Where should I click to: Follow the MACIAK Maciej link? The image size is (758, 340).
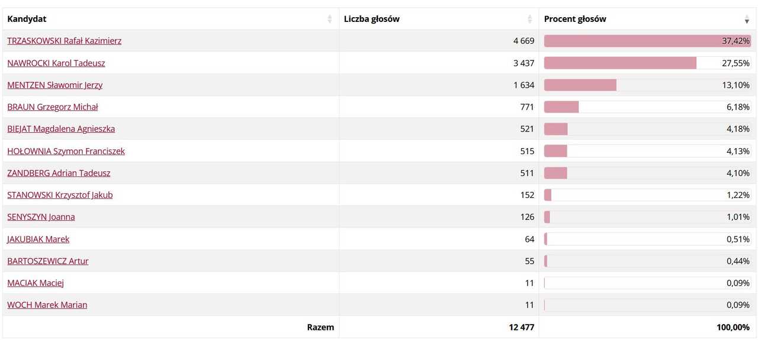pos(36,283)
